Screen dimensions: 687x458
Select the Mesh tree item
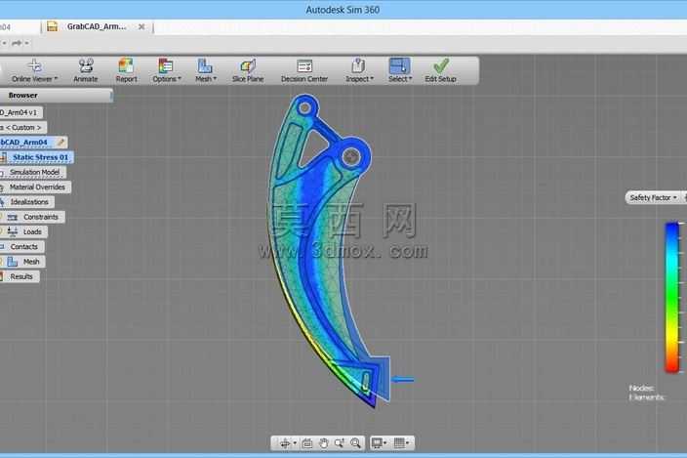point(31,262)
